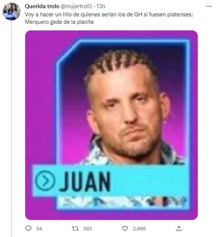View the 54 replies count

click(x=39, y=228)
